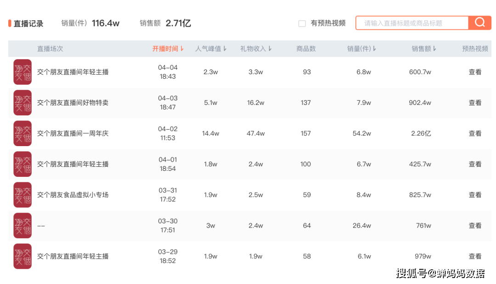Sort by 销量(件) column

tap(361, 49)
